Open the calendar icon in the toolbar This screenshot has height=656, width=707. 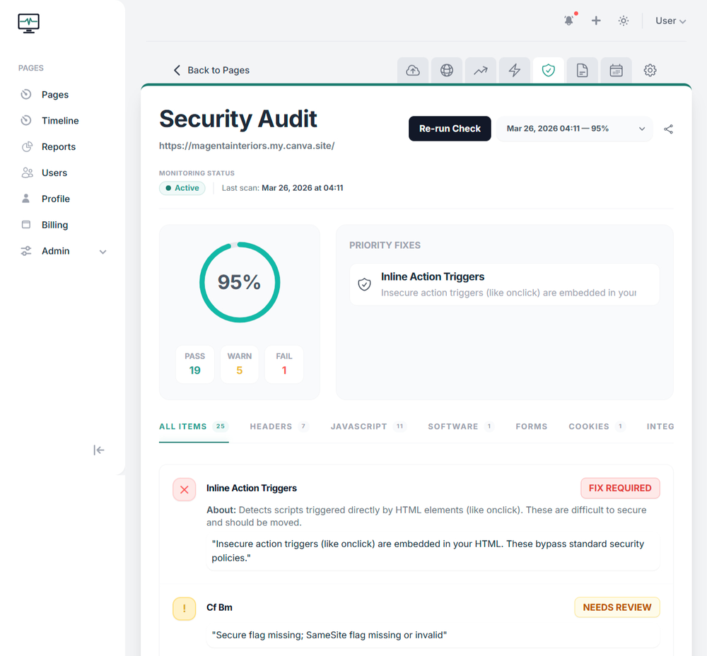[616, 70]
